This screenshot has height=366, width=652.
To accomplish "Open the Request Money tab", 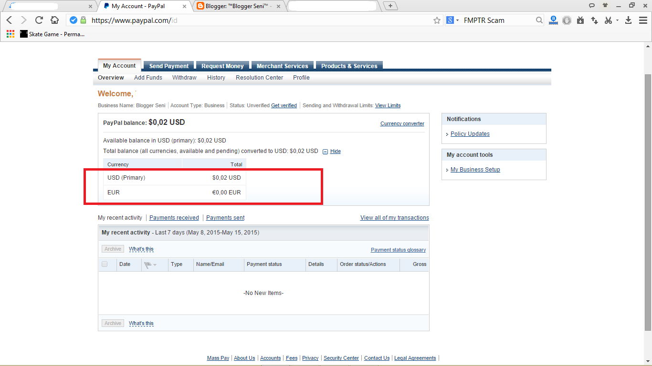I will [222, 66].
